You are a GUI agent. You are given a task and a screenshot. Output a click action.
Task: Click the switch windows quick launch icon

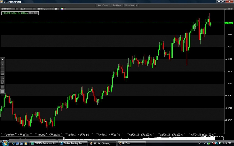point(22,143)
